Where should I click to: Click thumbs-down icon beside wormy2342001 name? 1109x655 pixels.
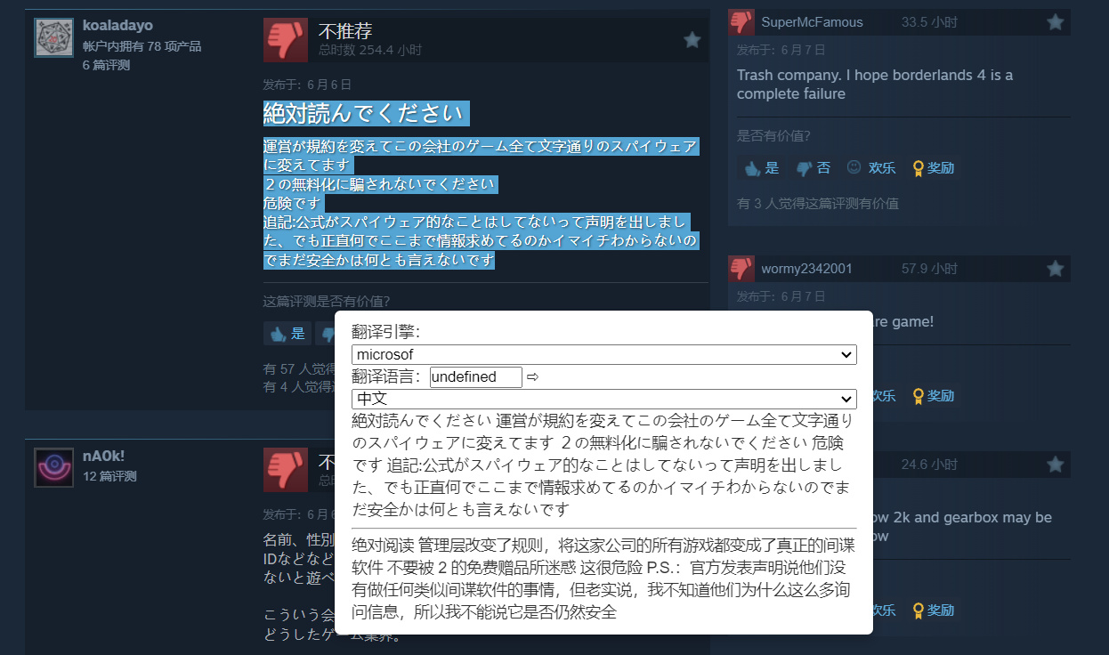[x=741, y=269]
